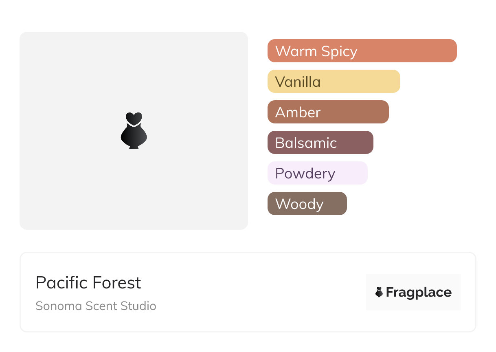Click the 'Powdery' text label
496x352 pixels.
305,174
